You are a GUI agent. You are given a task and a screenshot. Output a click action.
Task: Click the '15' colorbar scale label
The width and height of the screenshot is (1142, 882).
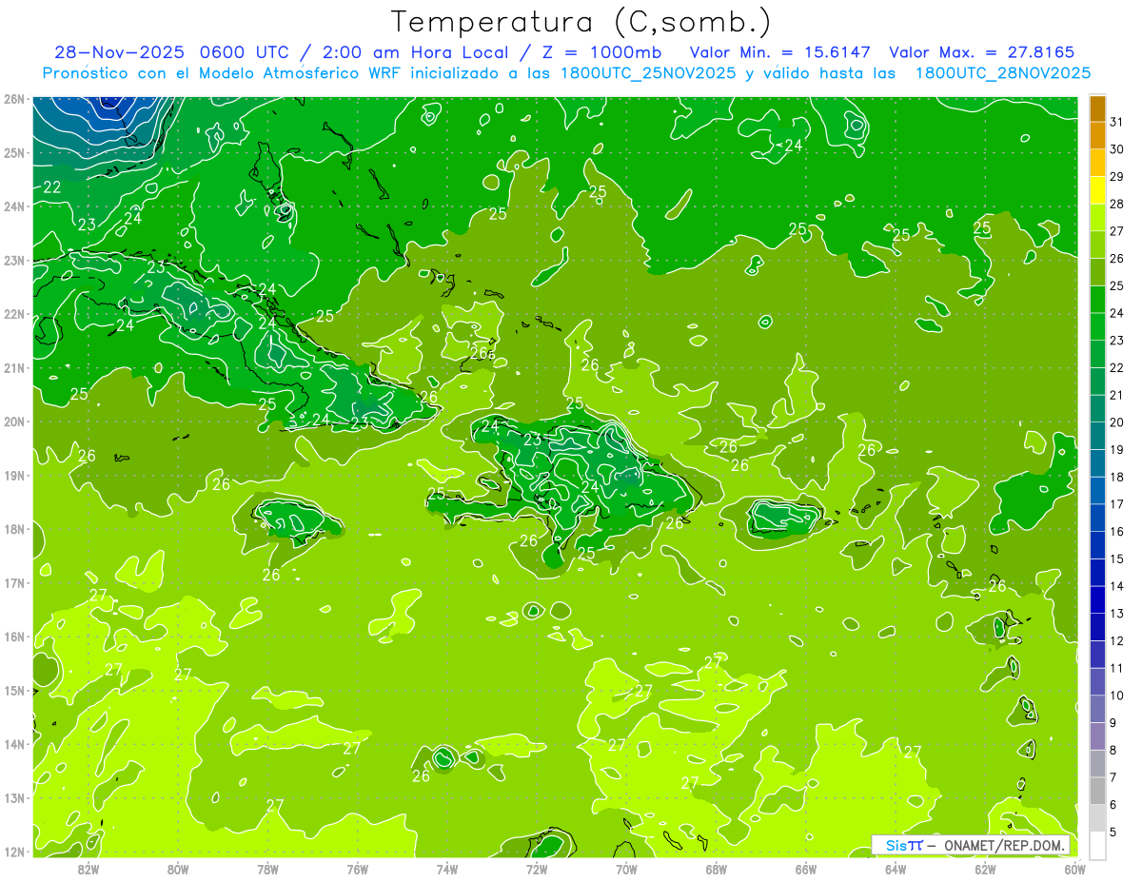(1117, 559)
